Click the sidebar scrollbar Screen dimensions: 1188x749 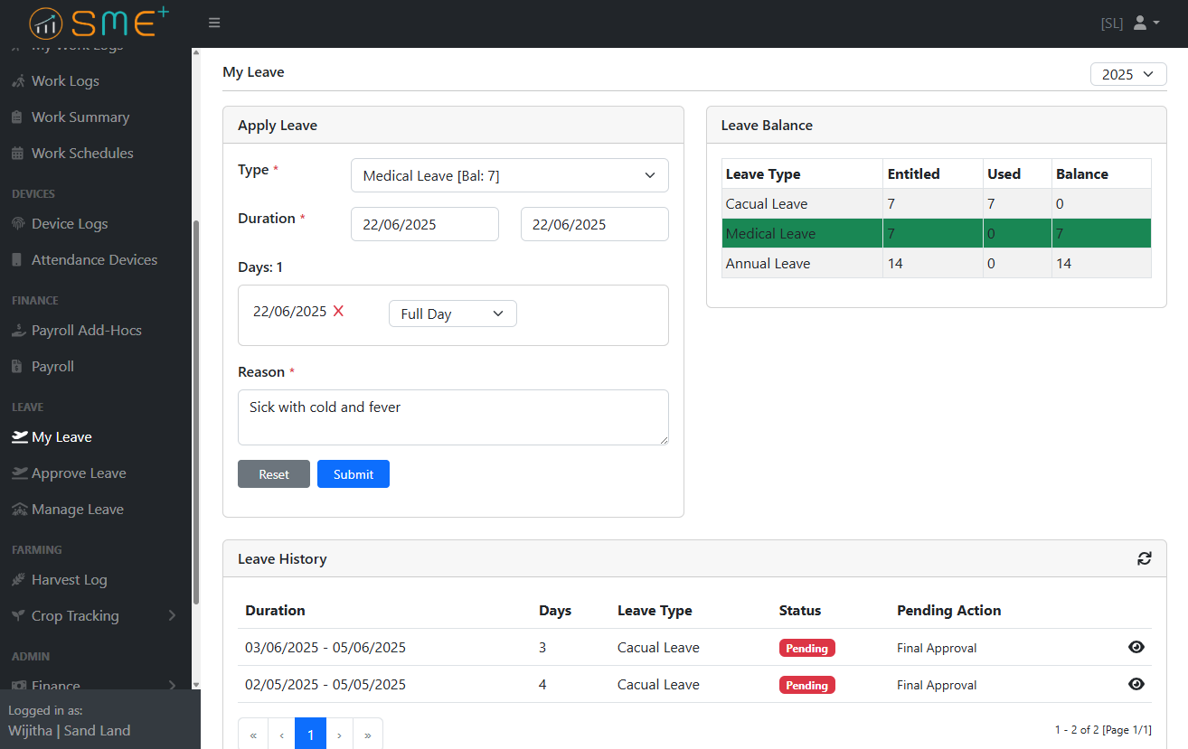click(196, 413)
